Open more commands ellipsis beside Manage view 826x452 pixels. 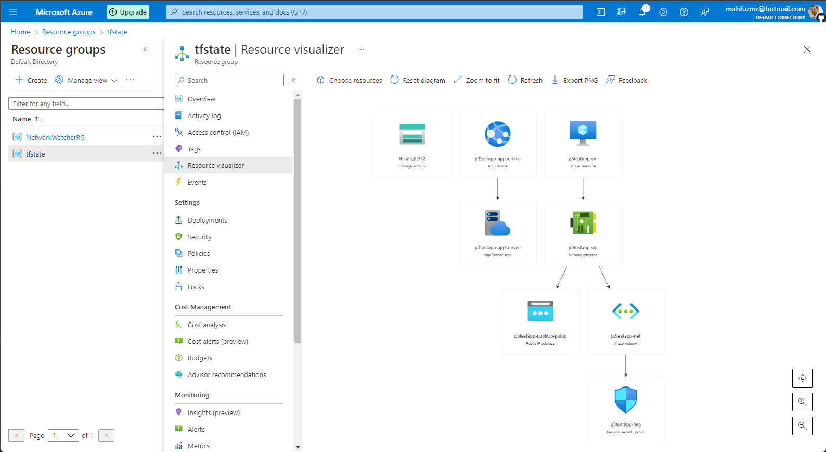[x=130, y=80]
